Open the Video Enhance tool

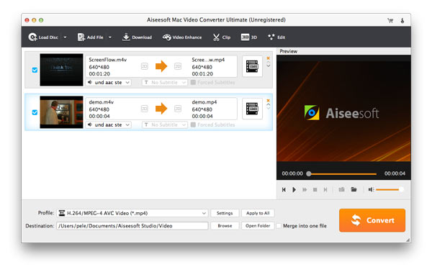pos(182,37)
